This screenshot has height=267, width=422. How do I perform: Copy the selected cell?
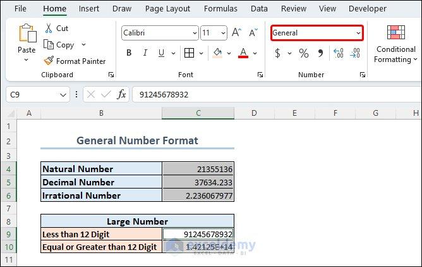tap(59, 45)
